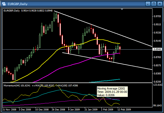Click the 0.8200 price scale label
The image size is (164, 113).
click(157, 82)
